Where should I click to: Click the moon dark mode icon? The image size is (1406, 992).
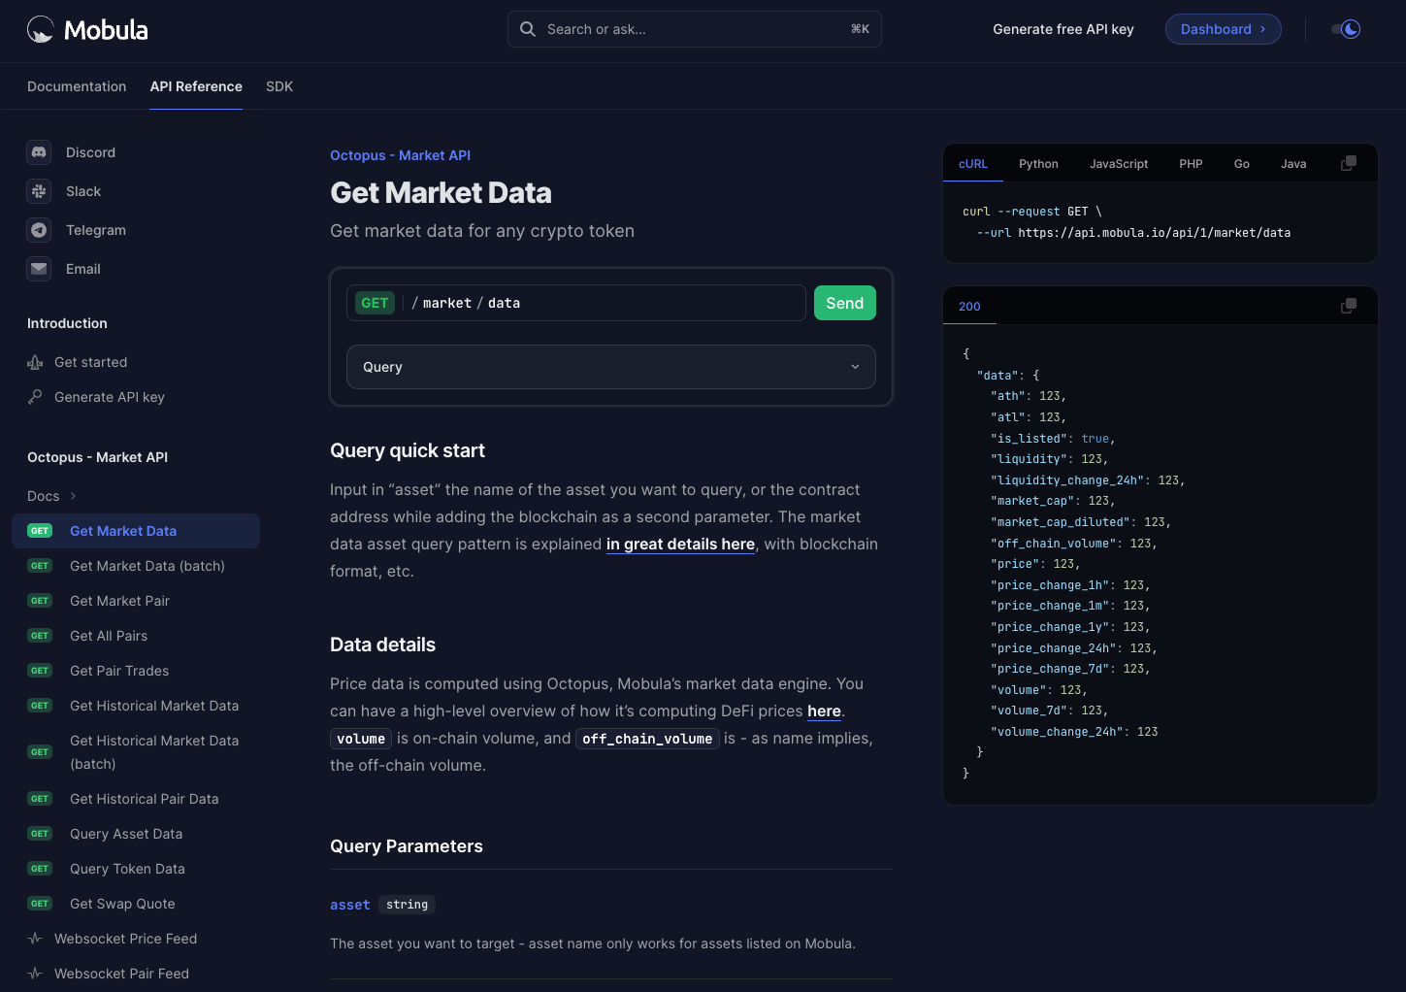click(x=1351, y=29)
